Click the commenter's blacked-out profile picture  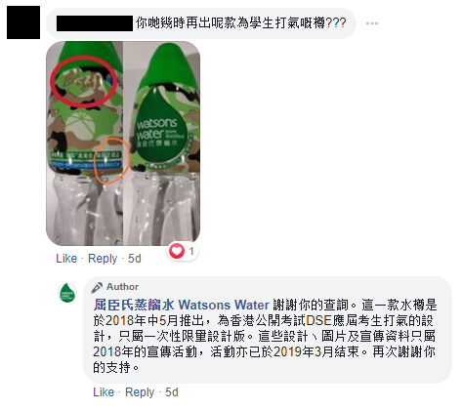23,22
